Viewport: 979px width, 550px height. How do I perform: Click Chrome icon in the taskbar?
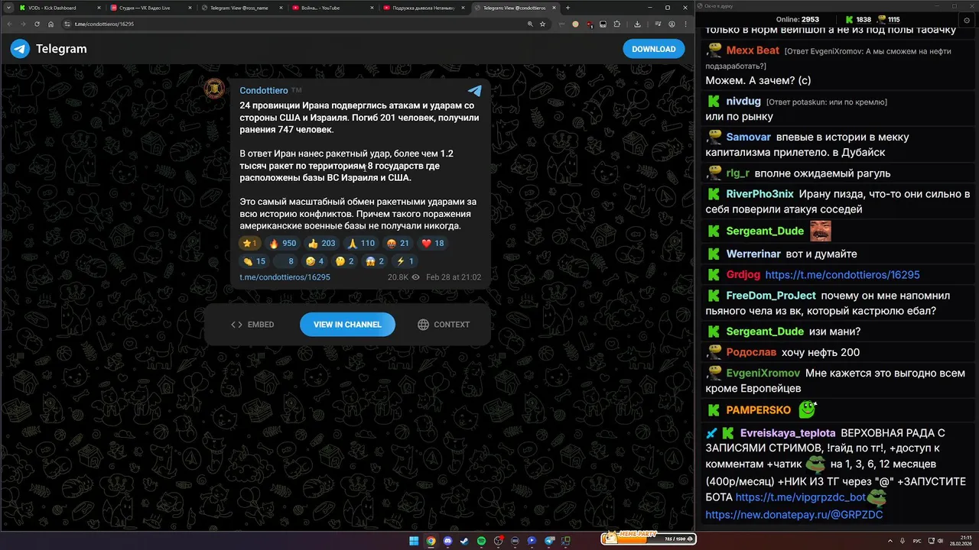pyautogui.click(x=431, y=540)
